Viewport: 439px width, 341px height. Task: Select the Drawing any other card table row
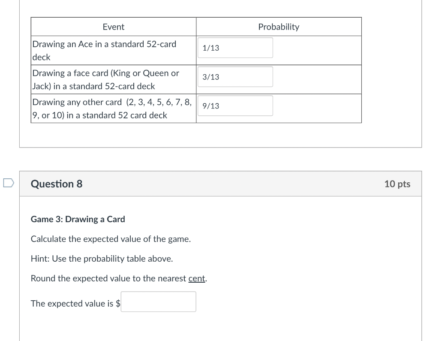pyautogui.click(x=113, y=108)
